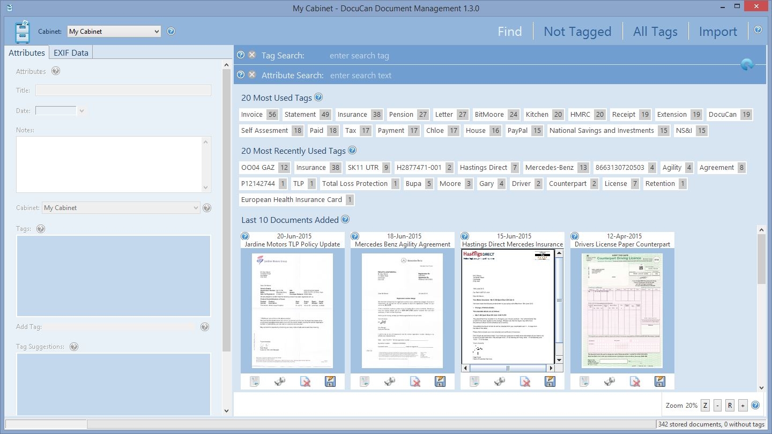Click help icon beside Tag Suggestions

pyautogui.click(x=74, y=346)
